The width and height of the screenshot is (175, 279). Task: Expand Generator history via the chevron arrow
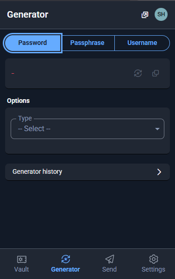point(159,172)
